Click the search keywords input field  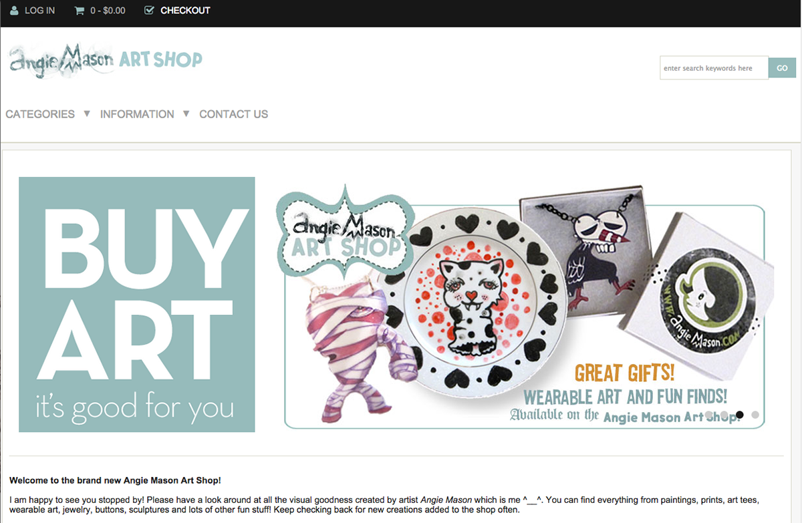tap(714, 68)
